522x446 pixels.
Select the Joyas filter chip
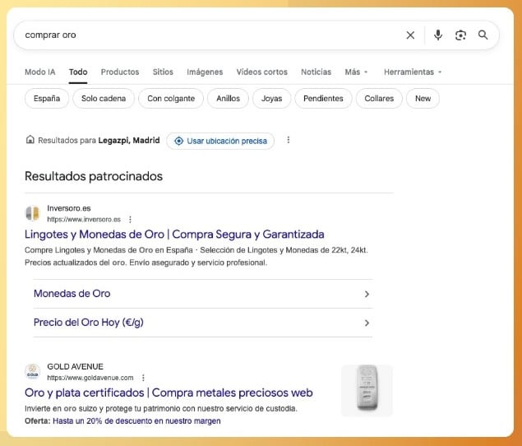pyautogui.click(x=271, y=98)
